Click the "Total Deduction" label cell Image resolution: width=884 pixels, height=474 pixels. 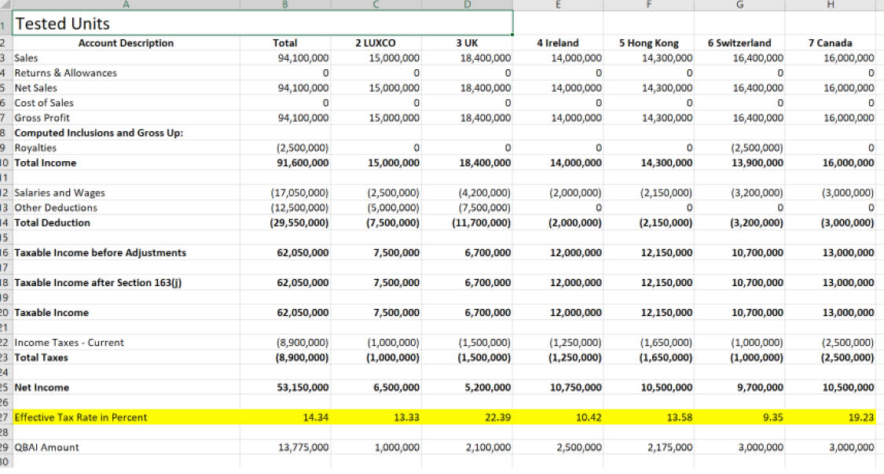[126, 222]
